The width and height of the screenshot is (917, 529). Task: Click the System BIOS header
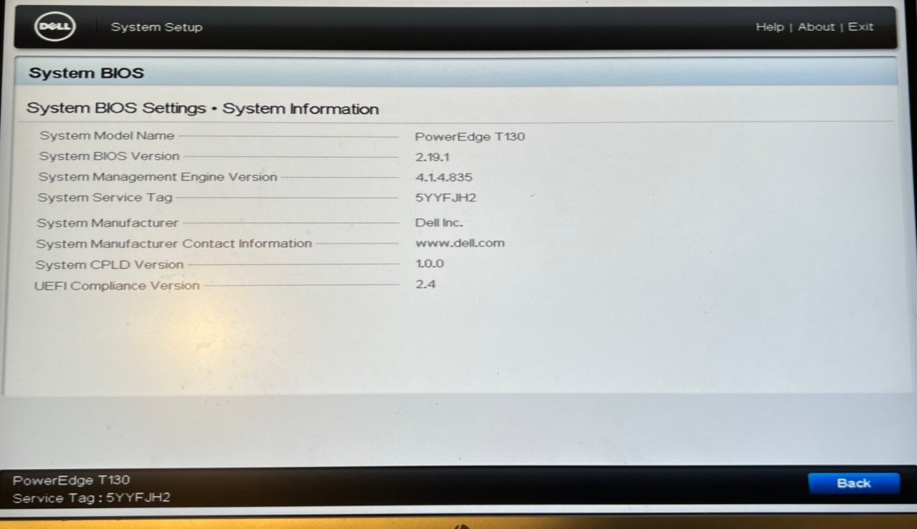click(x=87, y=73)
